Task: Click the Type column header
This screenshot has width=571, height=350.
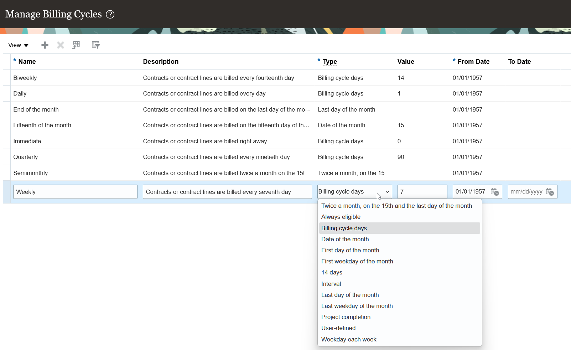Action: click(330, 62)
